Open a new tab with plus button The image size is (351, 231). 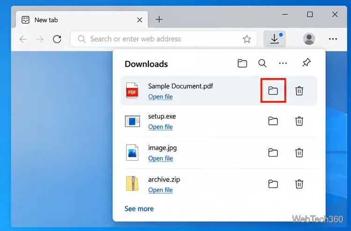tap(159, 20)
